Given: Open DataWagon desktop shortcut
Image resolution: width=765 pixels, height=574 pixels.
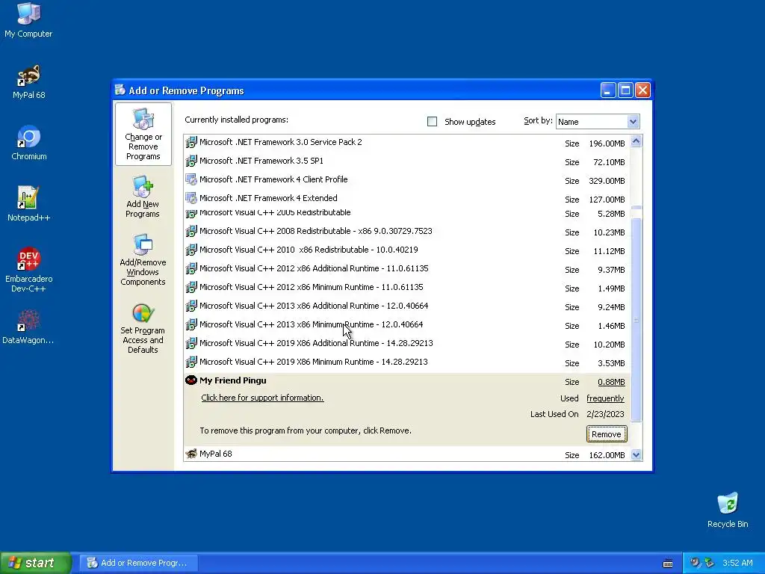Looking at the screenshot, I should click(28, 327).
